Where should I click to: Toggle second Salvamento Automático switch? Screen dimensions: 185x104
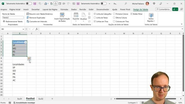pos(103,4)
